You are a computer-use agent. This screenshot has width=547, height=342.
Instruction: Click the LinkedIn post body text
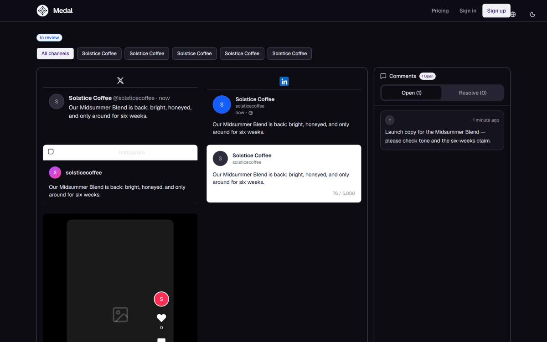(281, 128)
